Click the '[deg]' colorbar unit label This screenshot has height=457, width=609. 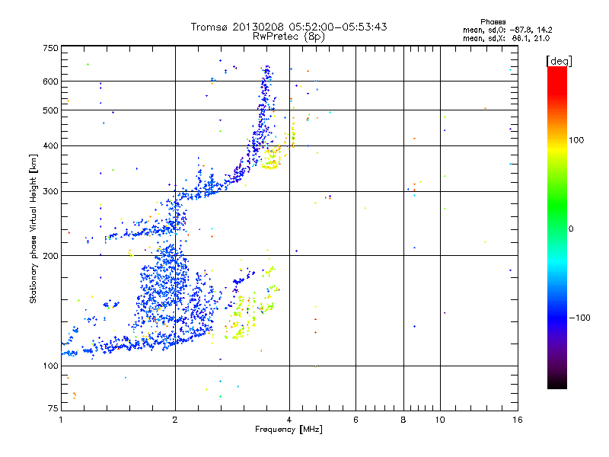pos(559,61)
